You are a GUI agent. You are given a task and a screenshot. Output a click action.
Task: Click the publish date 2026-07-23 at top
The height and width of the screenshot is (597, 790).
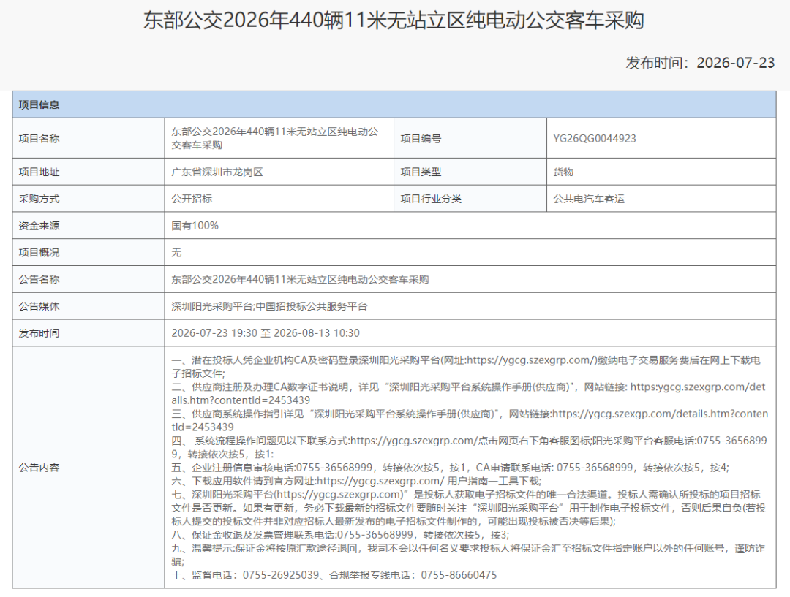coord(736,63)
